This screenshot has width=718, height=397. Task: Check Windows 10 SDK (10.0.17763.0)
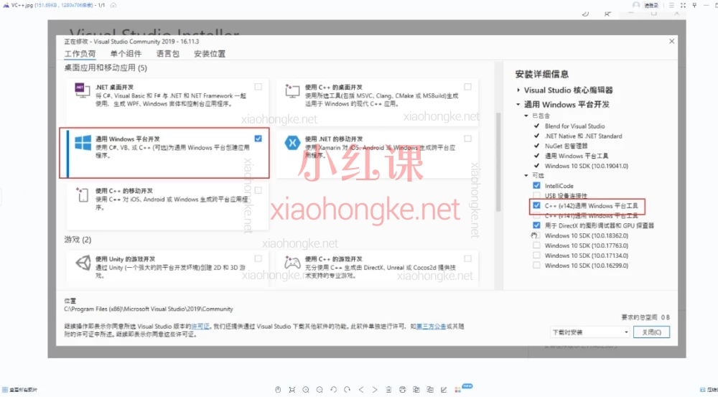[x=536, y=246]
